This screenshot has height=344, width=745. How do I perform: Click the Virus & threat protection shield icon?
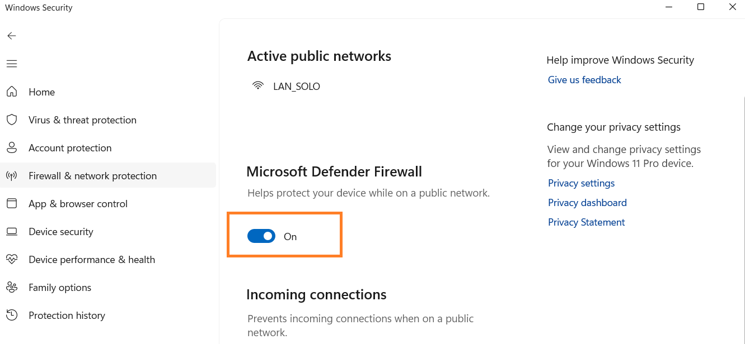coord(12,120)
